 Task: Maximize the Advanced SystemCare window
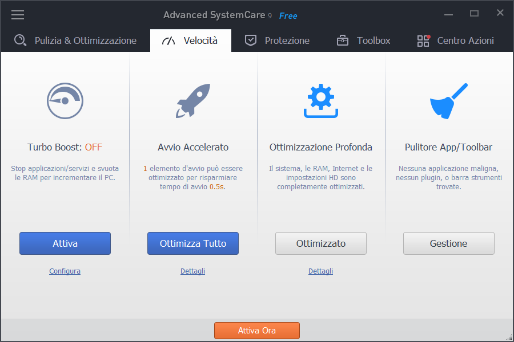tap(474, 14)
